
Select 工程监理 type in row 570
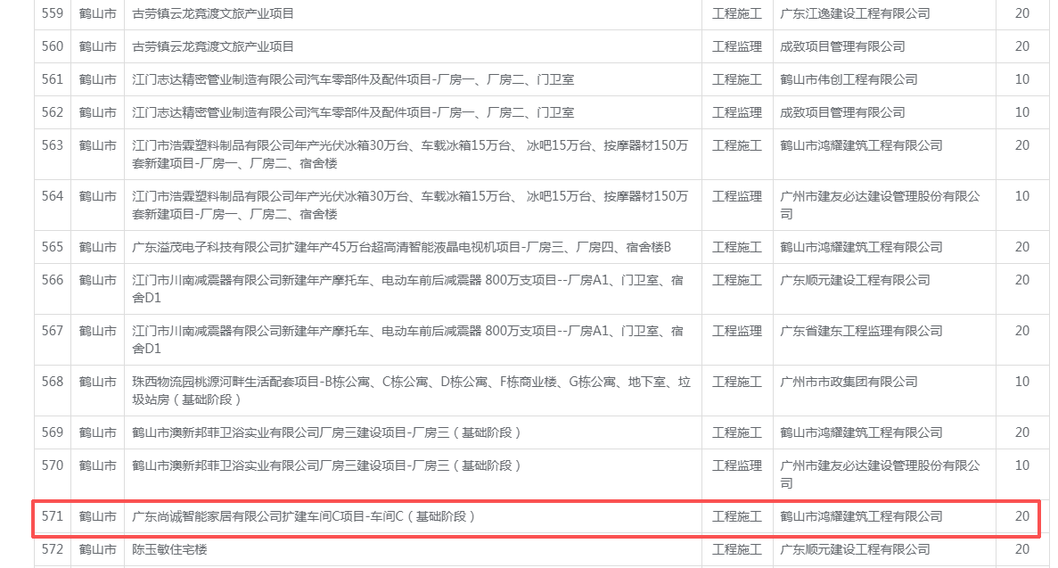pyautogui.click(x=736, y=465)
